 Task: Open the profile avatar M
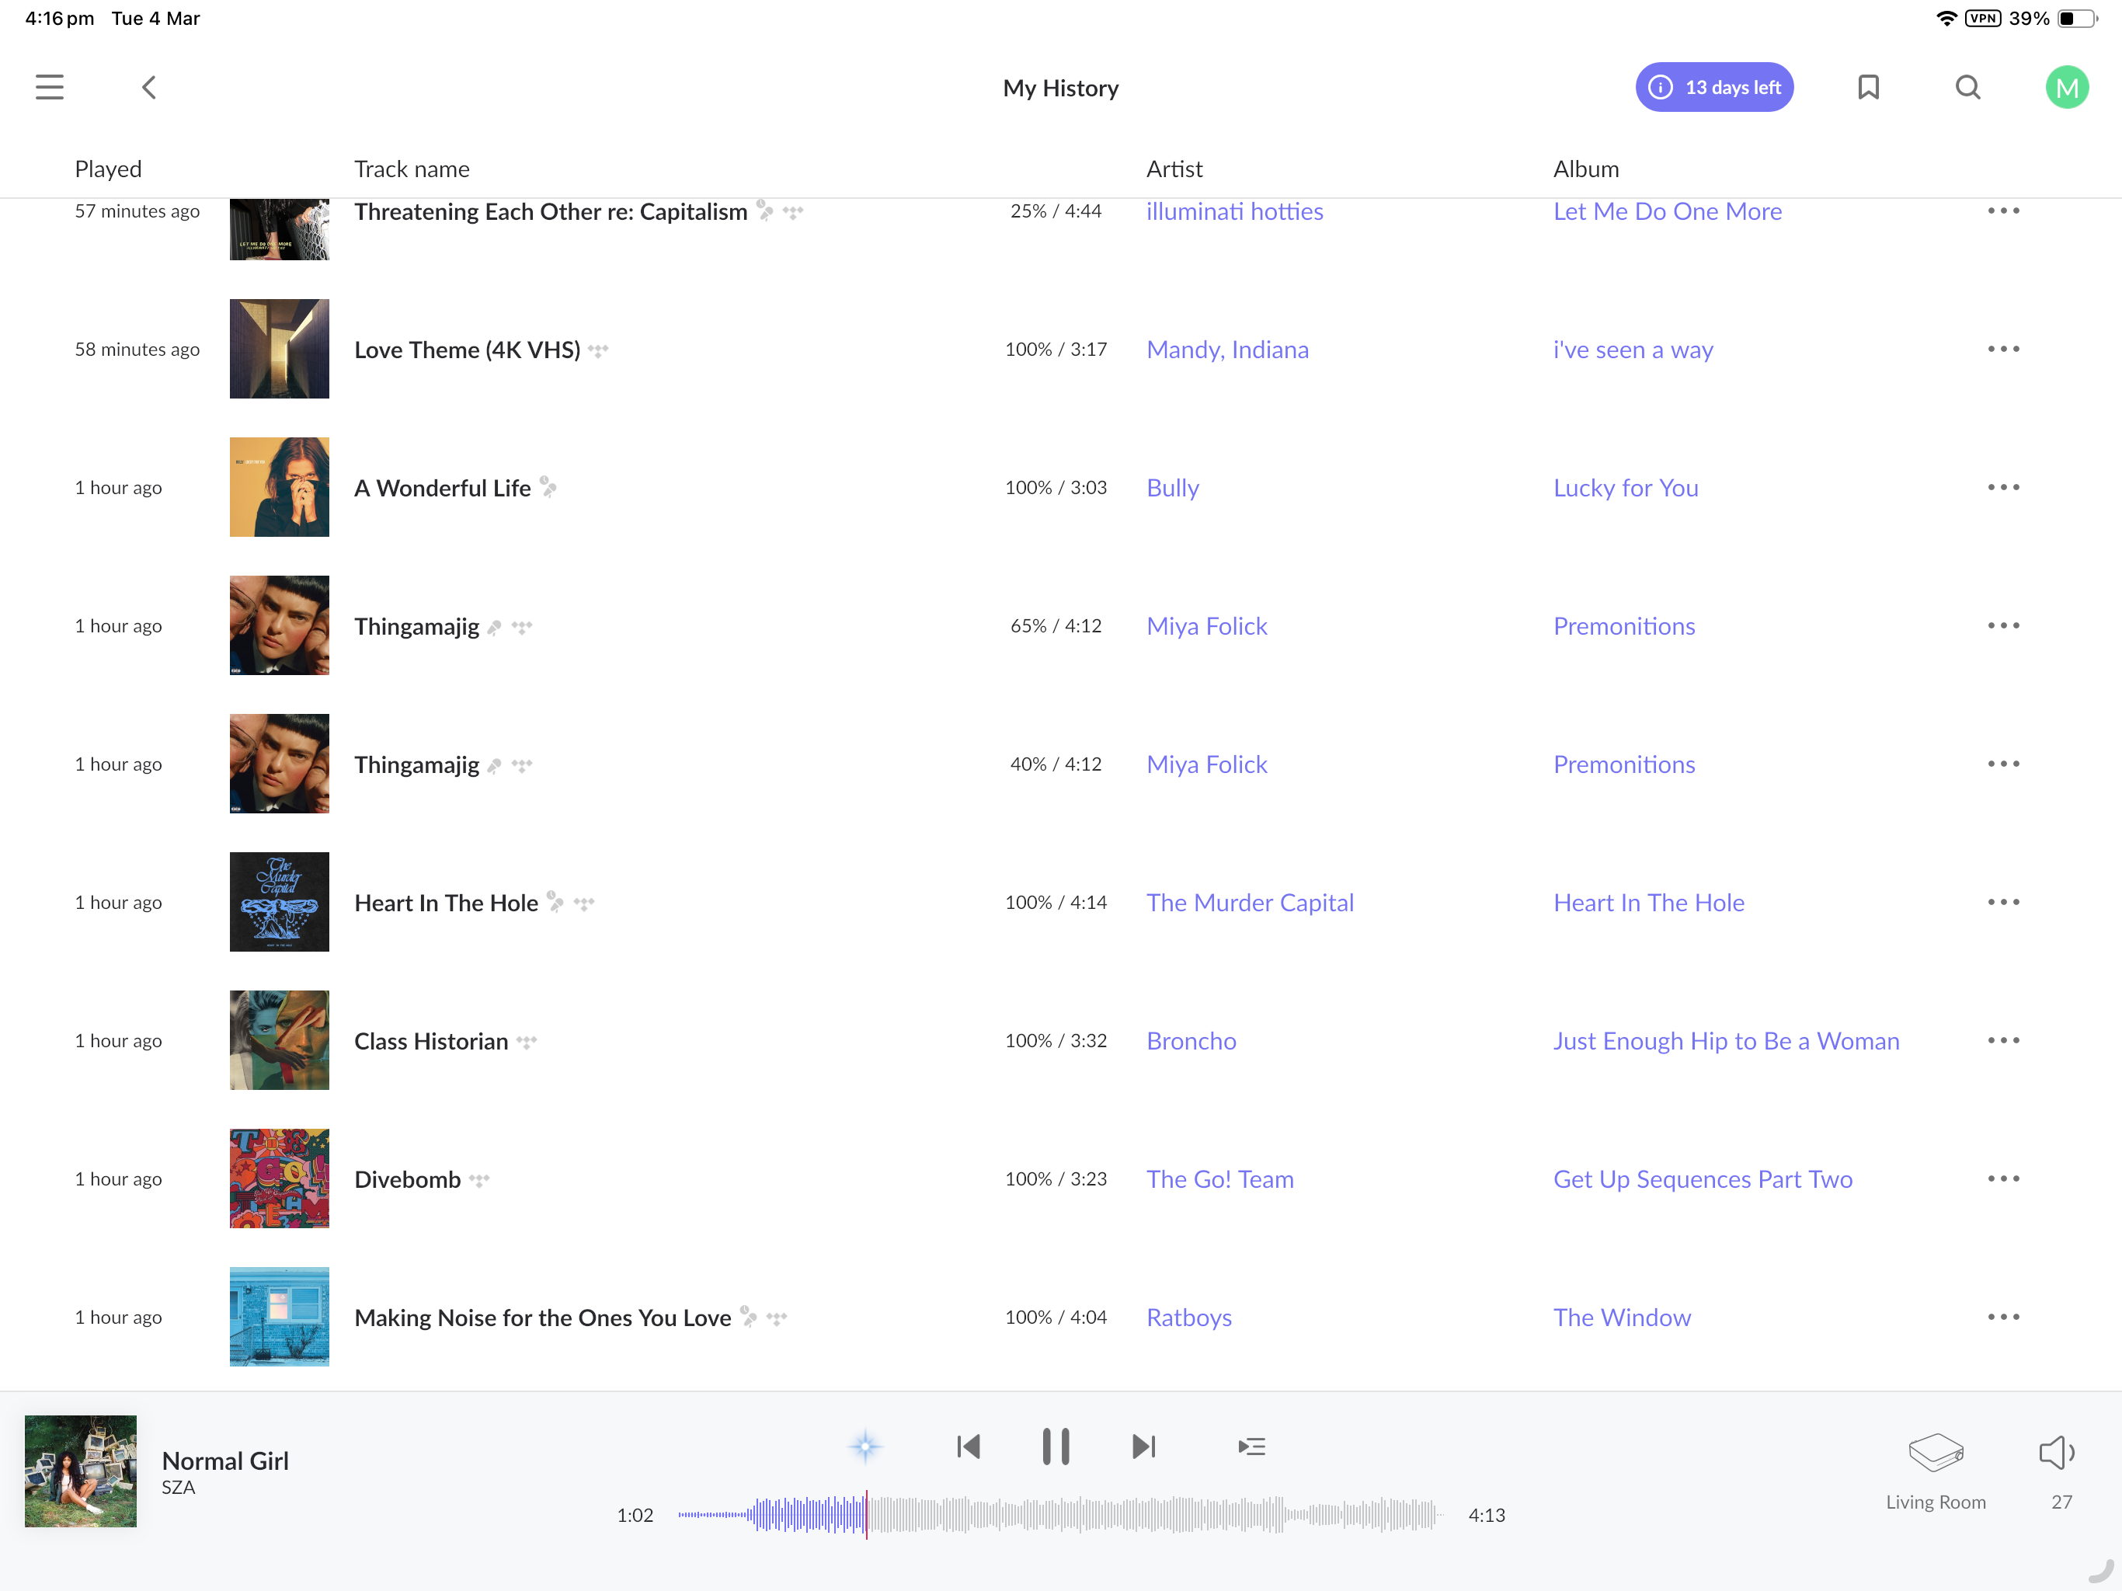click(x=2066, y=87)
